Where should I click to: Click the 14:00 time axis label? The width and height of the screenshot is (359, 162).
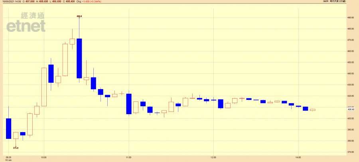tap(298, 157)
